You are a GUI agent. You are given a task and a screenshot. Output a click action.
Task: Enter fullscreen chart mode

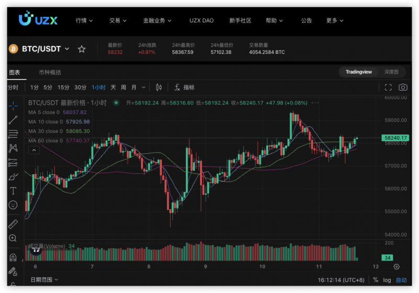click(x=388, y=87)
